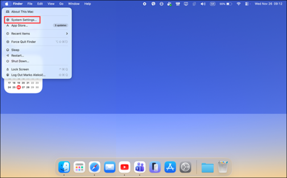Click the volume speaker icon

(x=203, y=4)
